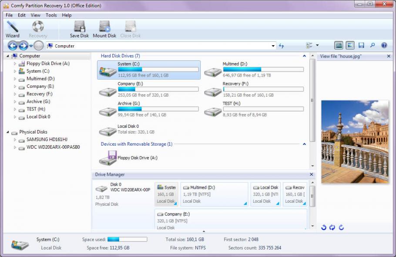
Task: Collapse the Hard Disk Drives section
Action: 305,56
